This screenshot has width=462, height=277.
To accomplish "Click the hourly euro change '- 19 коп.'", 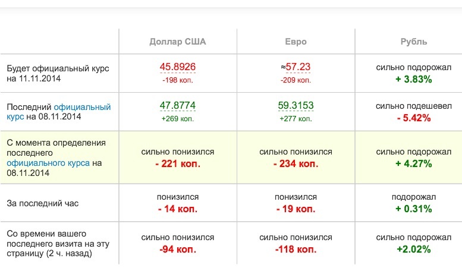I will (x=296, y=209).
